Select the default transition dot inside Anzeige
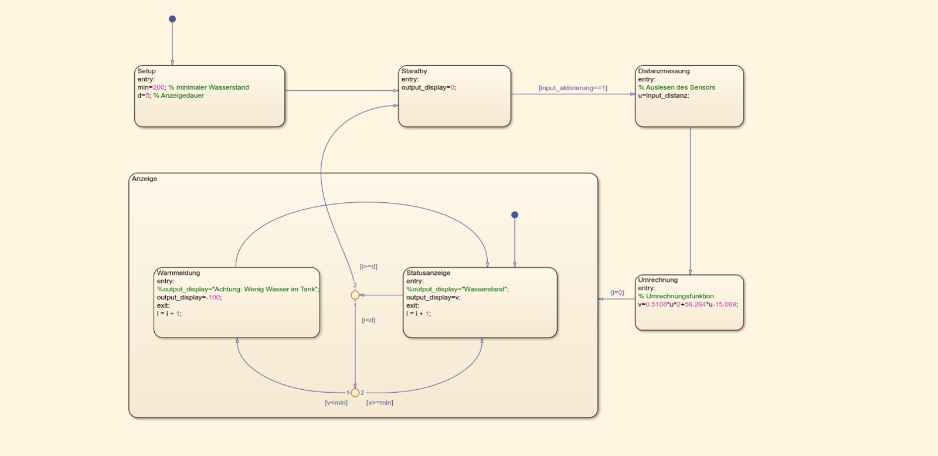Image resolution: width=938 pixels, height=456 pixels. [515, 215]
